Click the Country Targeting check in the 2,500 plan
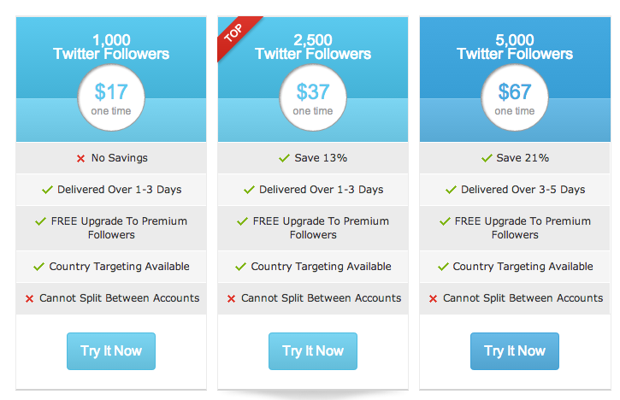The height and width of the screenshot is (400, 620). 240,267
